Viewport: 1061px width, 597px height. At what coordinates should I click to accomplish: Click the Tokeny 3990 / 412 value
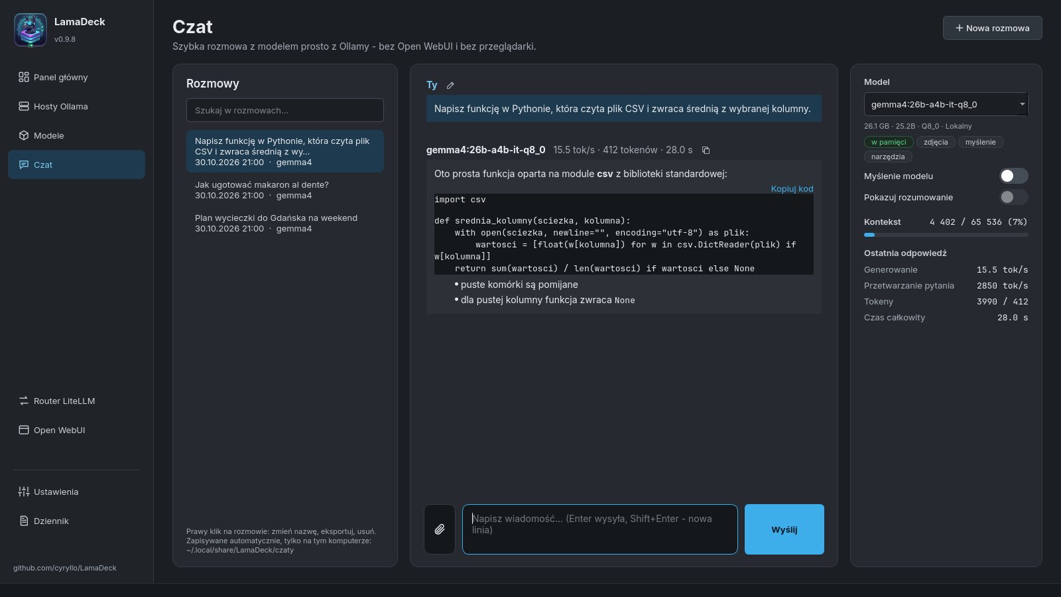pos(1002,301)
